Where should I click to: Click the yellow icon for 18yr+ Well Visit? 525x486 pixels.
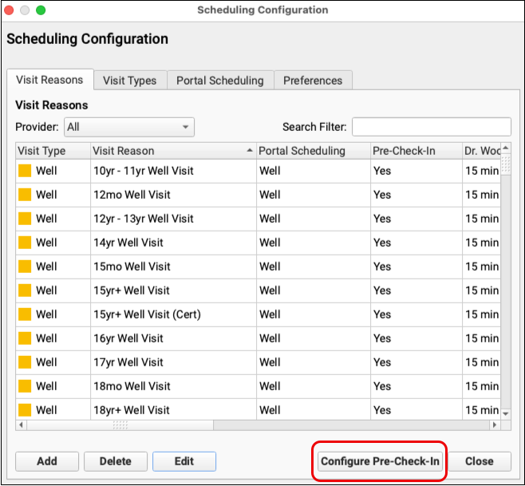tap(25, 410)
